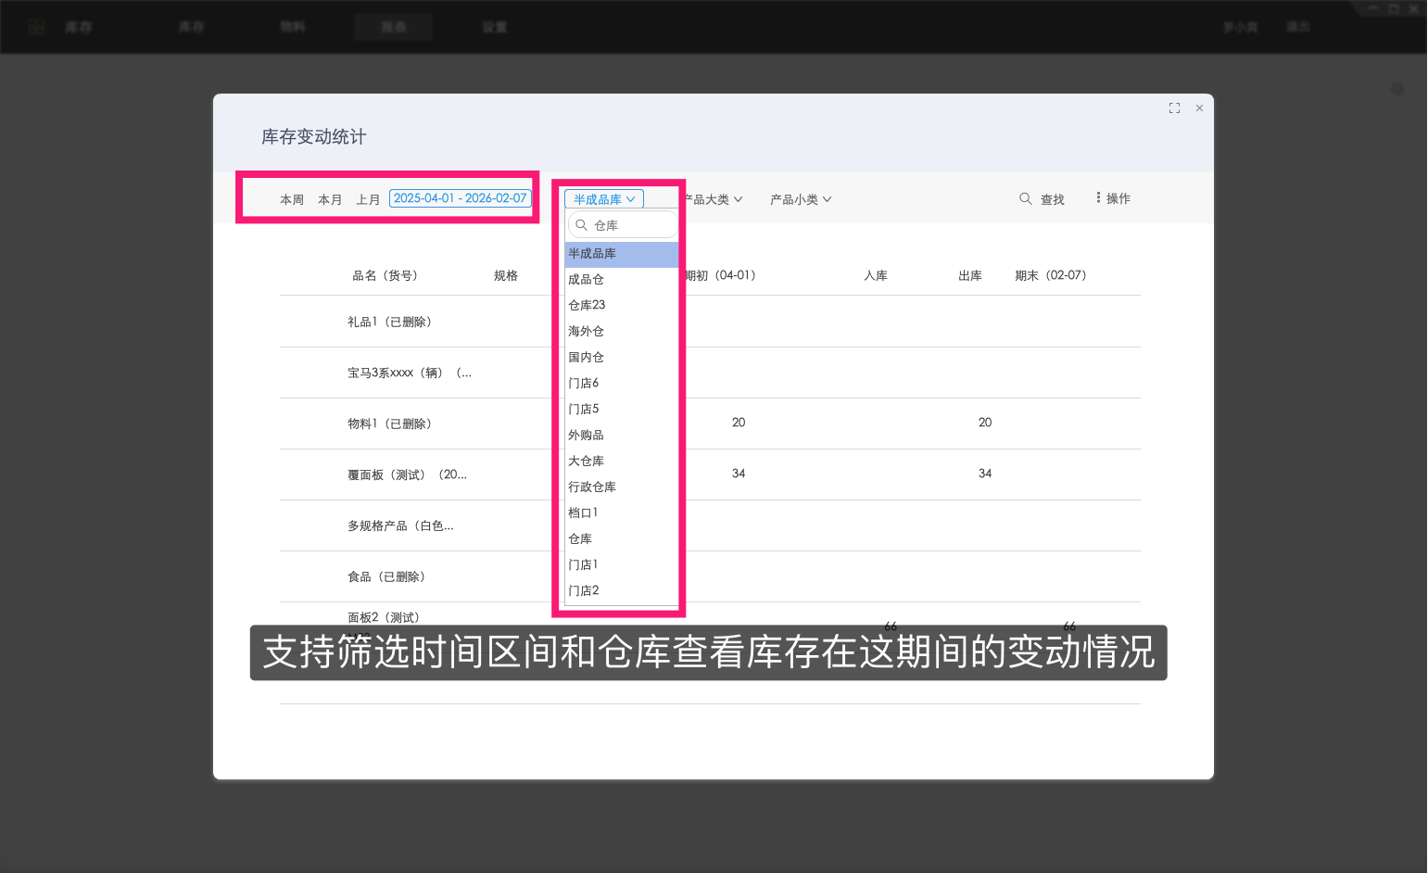Viewport: 1428px width, 873px height.
Task: Select 本周 time filter
Action: pyautogui.click(x=292, y=199)
